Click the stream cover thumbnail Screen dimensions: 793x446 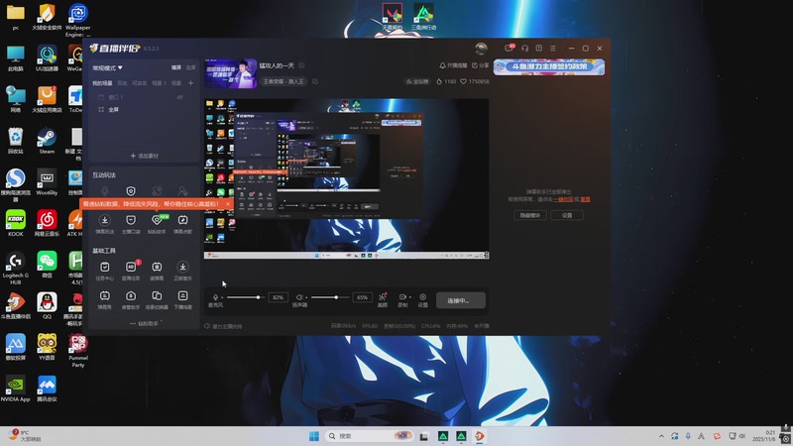click(x=231, y=73)
